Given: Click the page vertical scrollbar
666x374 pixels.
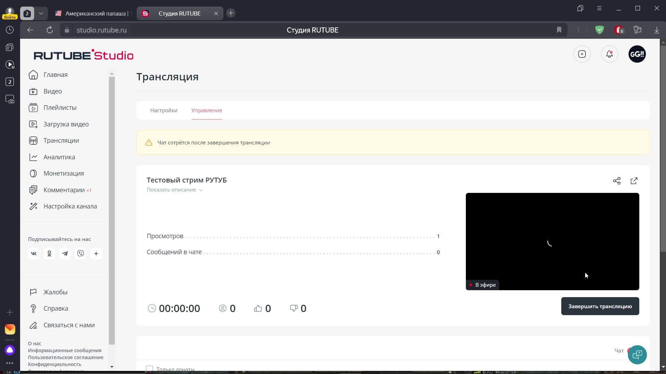Looking at the screenshot, I should (663, 149).
